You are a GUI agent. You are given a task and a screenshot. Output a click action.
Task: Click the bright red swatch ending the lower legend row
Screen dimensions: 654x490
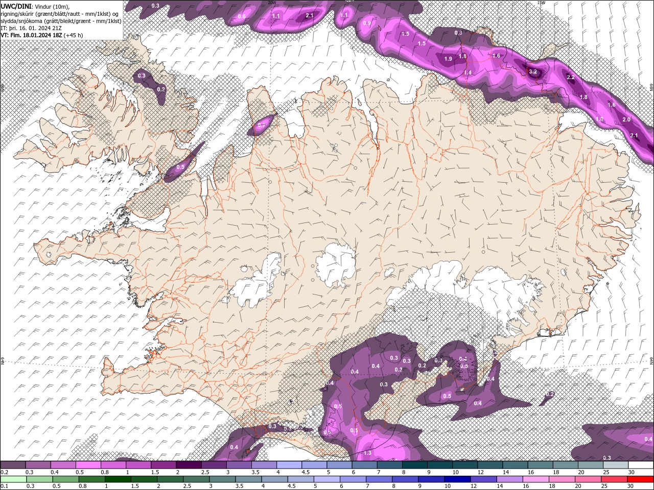coord(641,479)
